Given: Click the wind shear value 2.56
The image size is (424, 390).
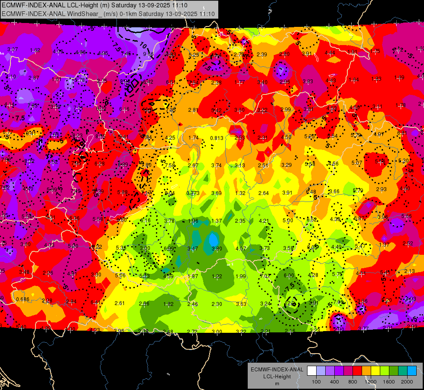Looking at the screenshot, I should tap(144, 303).
